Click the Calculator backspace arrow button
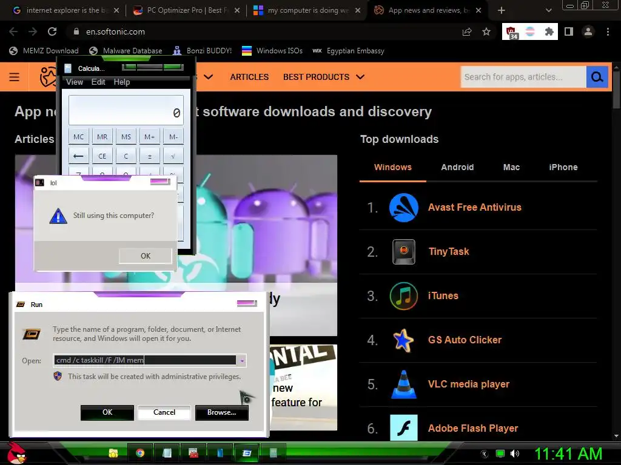The width and height of the screenshot is (621, 465). [x=78, y=156]
